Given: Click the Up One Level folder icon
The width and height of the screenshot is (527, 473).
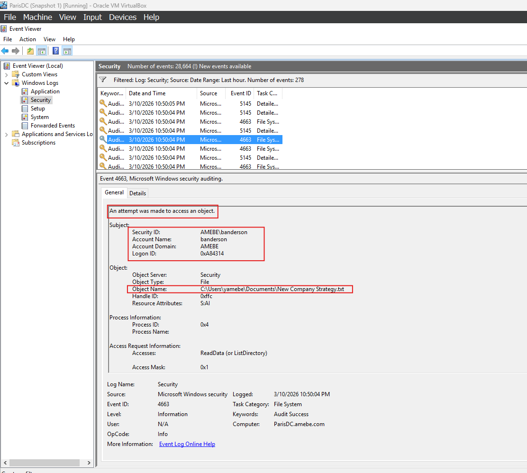Looking at the screenshot, I should (x=30, y=51).
